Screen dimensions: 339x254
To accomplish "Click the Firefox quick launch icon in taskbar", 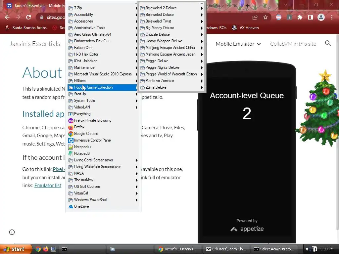I will [46, 249].
